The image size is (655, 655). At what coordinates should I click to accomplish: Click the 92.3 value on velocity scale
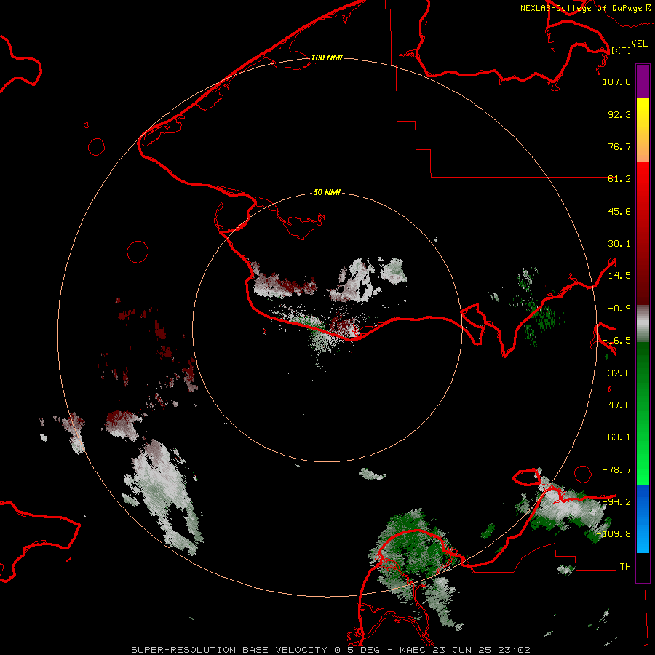click(619, 114)
